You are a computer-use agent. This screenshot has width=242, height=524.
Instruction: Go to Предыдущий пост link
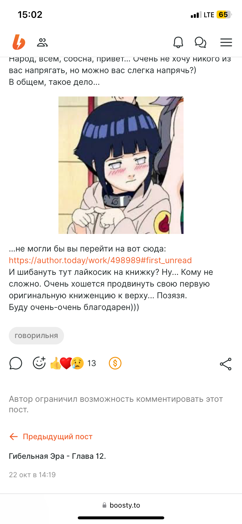(x=51, y=437)
